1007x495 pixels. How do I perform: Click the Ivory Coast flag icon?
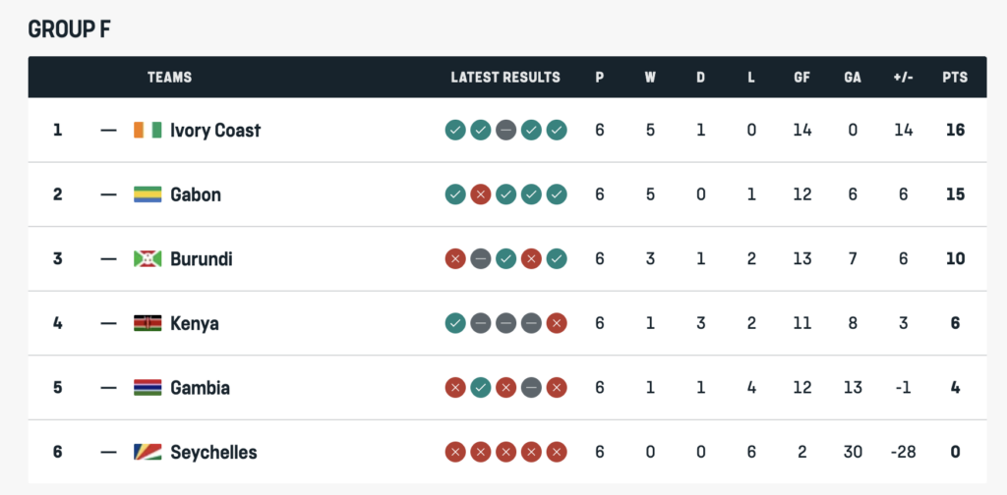point(148,130)
